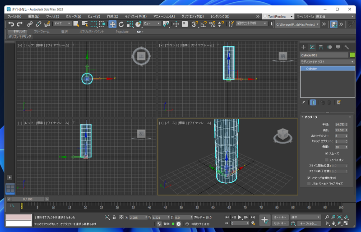Click the セット キー button

tap(280, 223)
